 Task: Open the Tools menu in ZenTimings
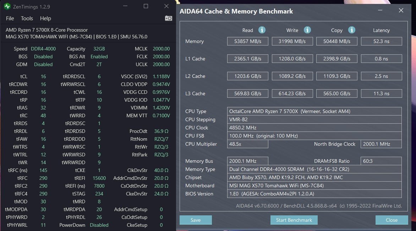pyautogui.click(x=27, y=18)
